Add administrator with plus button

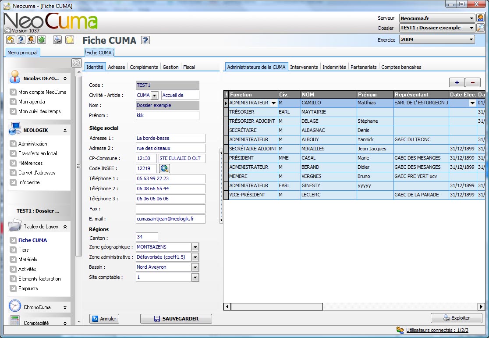pos(457,82)
